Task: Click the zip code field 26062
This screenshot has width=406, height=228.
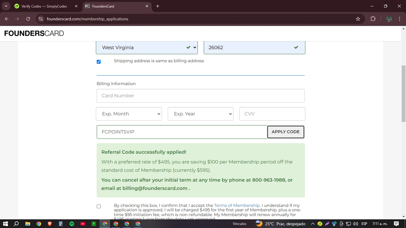Action: [254, 48]
